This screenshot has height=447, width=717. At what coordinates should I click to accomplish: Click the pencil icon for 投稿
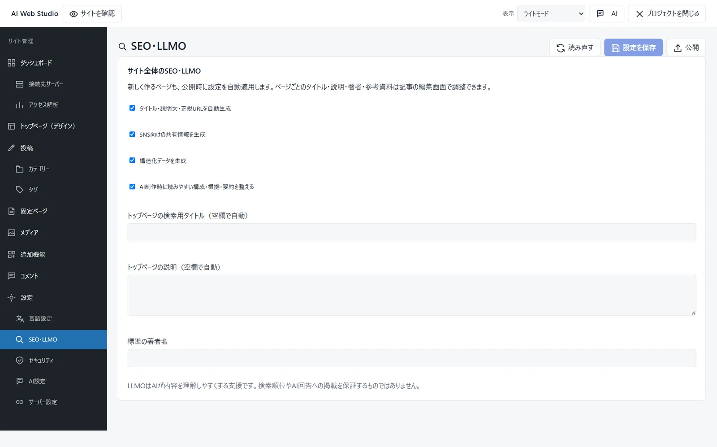point(12,148)
